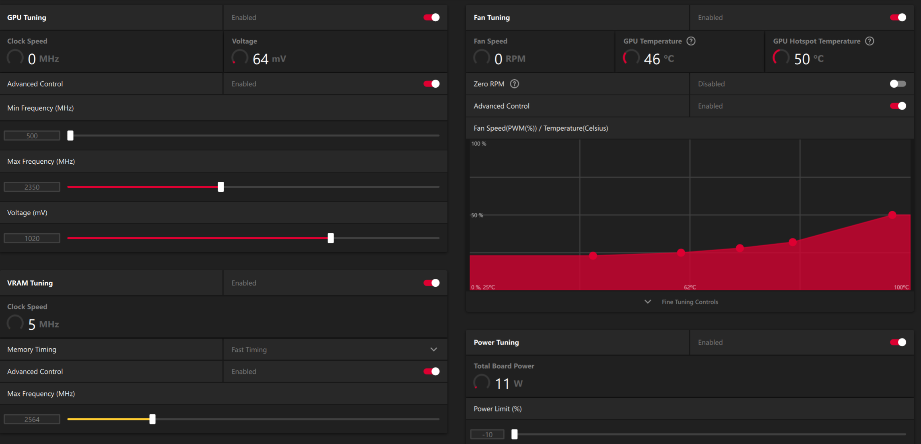The width and height of the screenshot is (921, 444).
Task: Click the Power Limit -10 input box
Action: pyautogui.click(x=487, y=434)
